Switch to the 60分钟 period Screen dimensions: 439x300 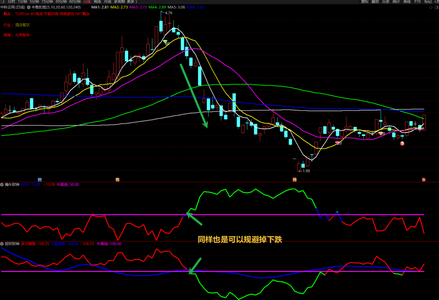[75, 2]
